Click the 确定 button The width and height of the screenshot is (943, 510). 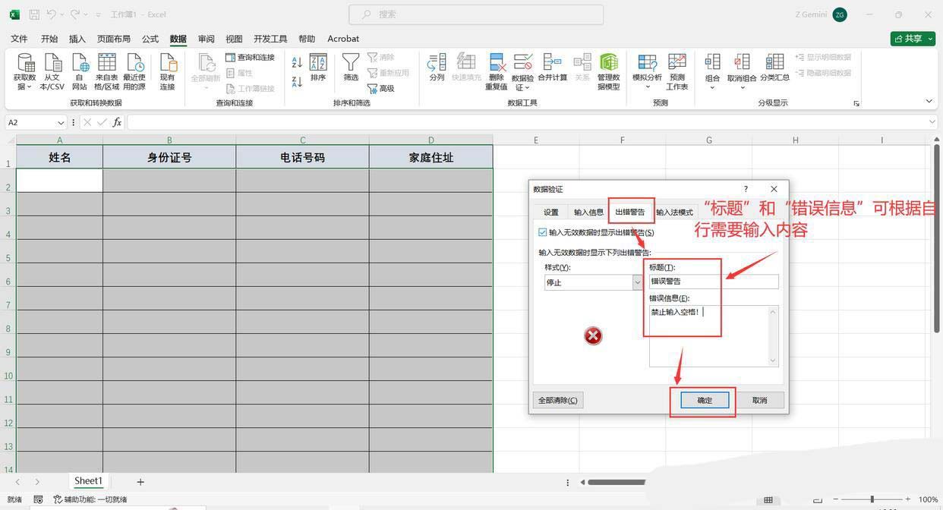point(705,400)
